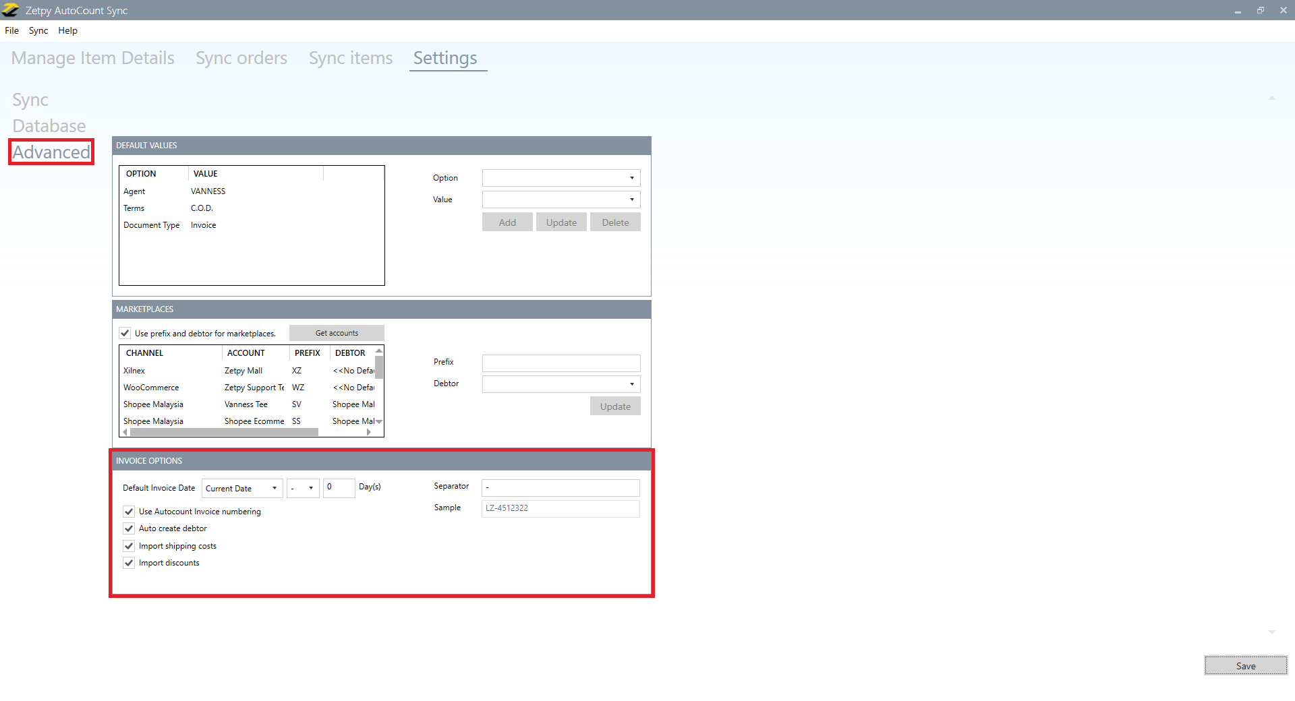Click the Sample invoice number field
The width and height of the screenshot is (1295, 701).
tap(560, 508)
